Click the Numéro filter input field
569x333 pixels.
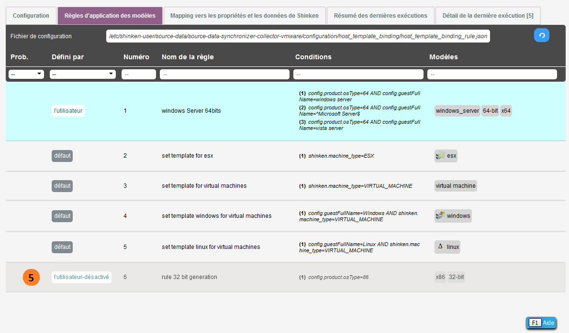click(138, 75)
